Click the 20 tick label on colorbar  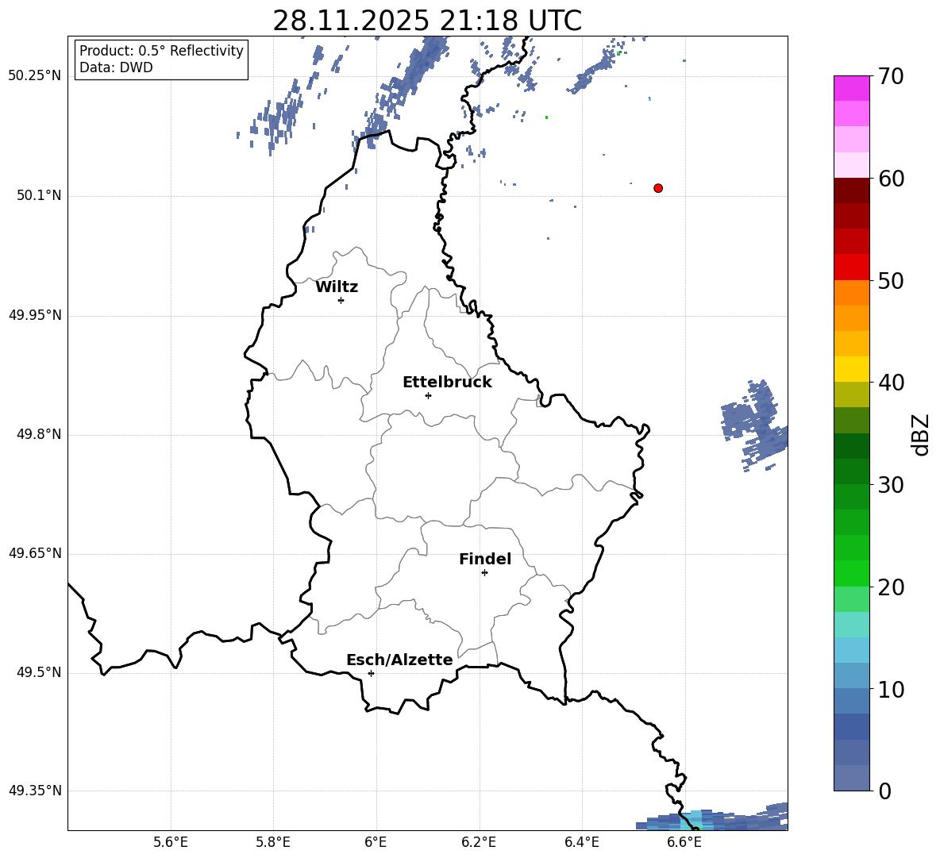891,587
